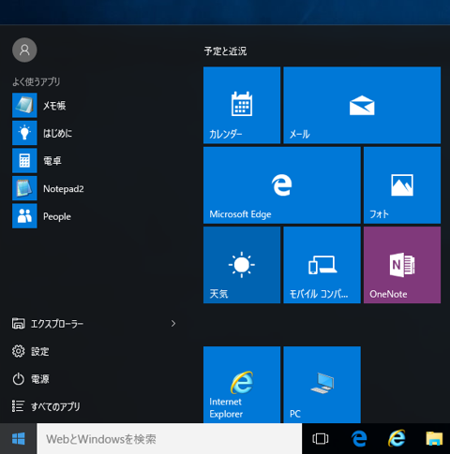The image size is (450, 454).
Task: Focus the WebとWindowsを検索 search box
Action: [170, 439]
